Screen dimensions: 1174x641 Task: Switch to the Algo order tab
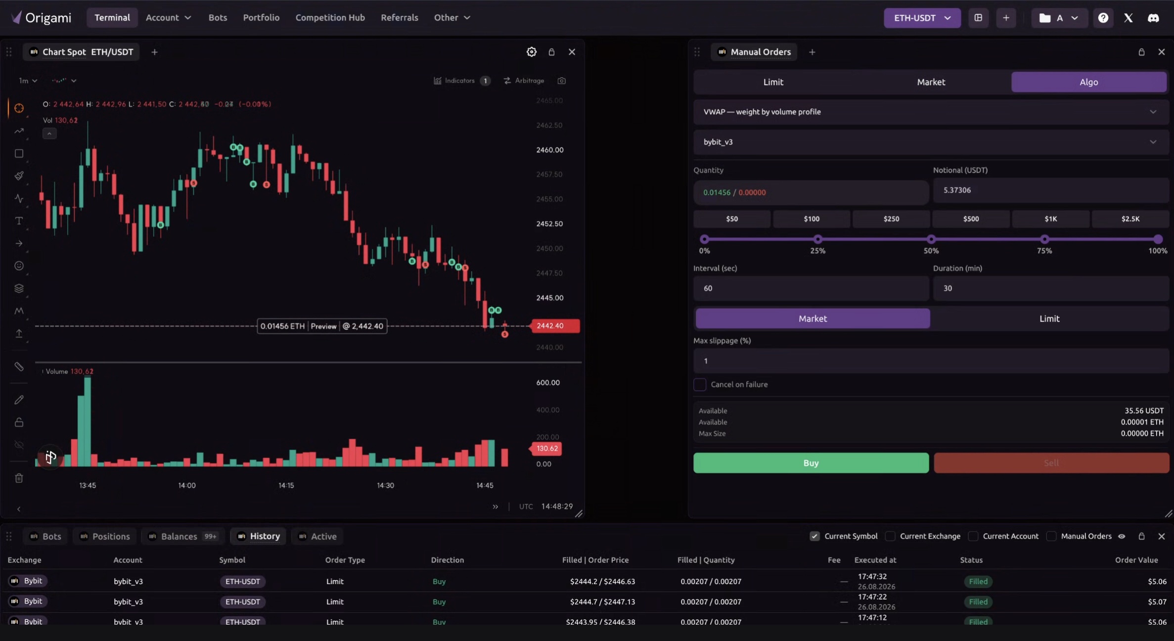coord(1088,82)
